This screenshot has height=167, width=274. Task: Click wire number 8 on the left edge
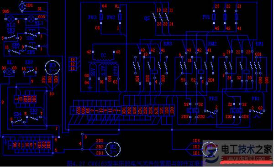[3, 102]
